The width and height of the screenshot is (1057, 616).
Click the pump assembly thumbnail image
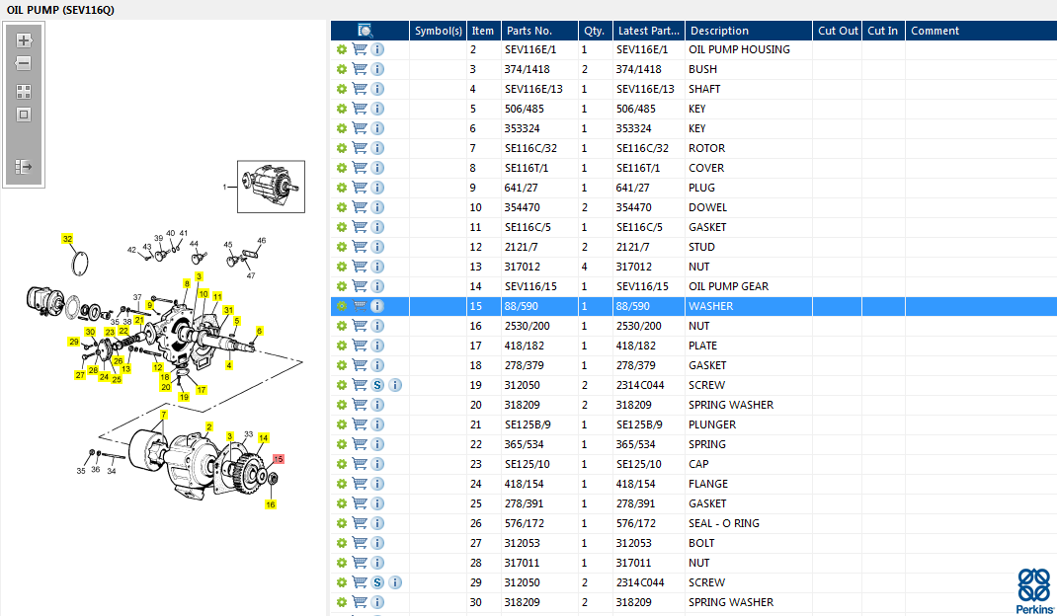coord(271,187)
